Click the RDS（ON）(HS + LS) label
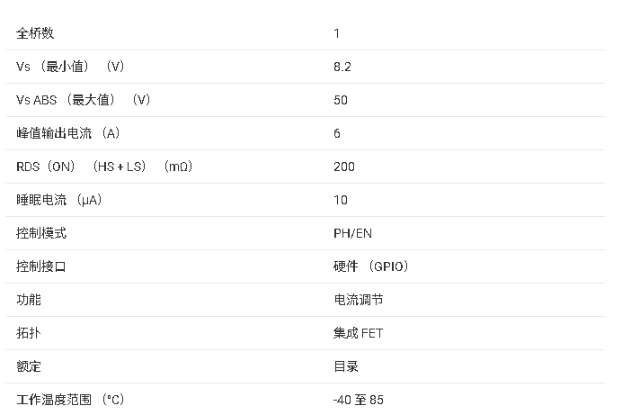The width and height of the screenshot is (622, 415). click(x=104, y=167)
